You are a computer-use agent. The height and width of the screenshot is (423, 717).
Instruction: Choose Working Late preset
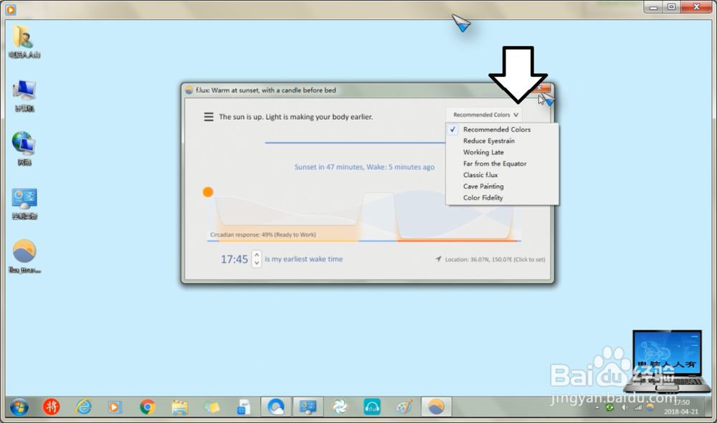click(483, 152)
